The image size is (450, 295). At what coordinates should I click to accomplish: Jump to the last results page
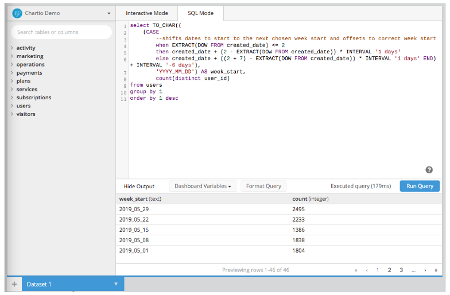[436, 270]
